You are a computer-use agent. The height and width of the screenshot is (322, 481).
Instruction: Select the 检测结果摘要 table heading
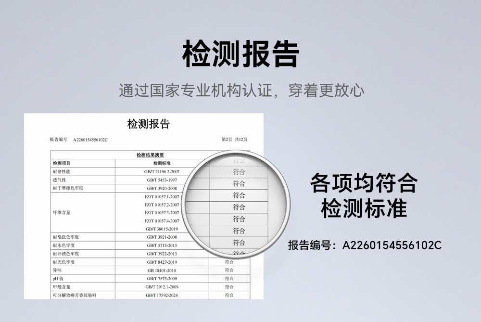coord(150,155)
